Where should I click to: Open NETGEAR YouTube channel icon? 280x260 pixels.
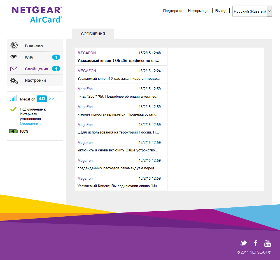267,243
